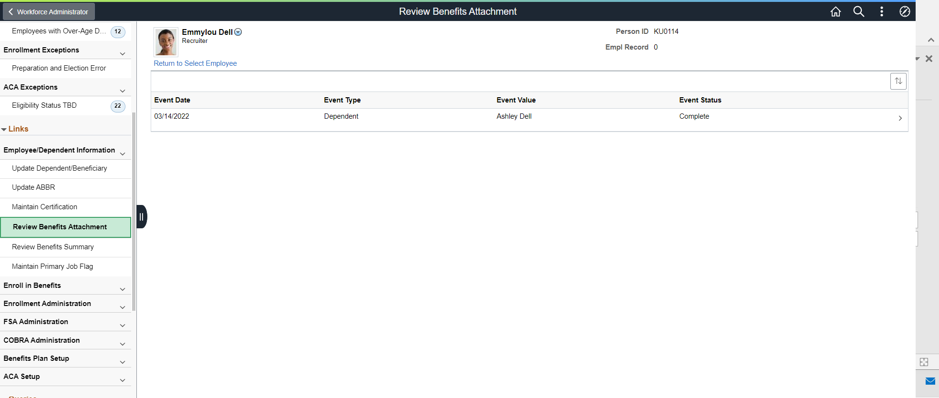Open related actions arrow beside Emmylou Dell
The image size is (939, 398).
click(x=238, y=32)
